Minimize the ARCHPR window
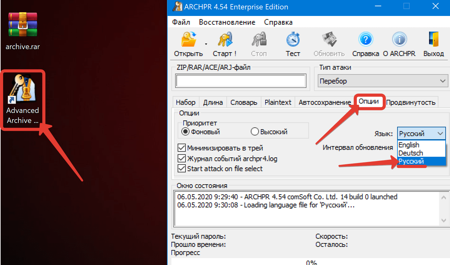Screen dimensions: 450x265 pyautogui.click(x=378, y=6)
